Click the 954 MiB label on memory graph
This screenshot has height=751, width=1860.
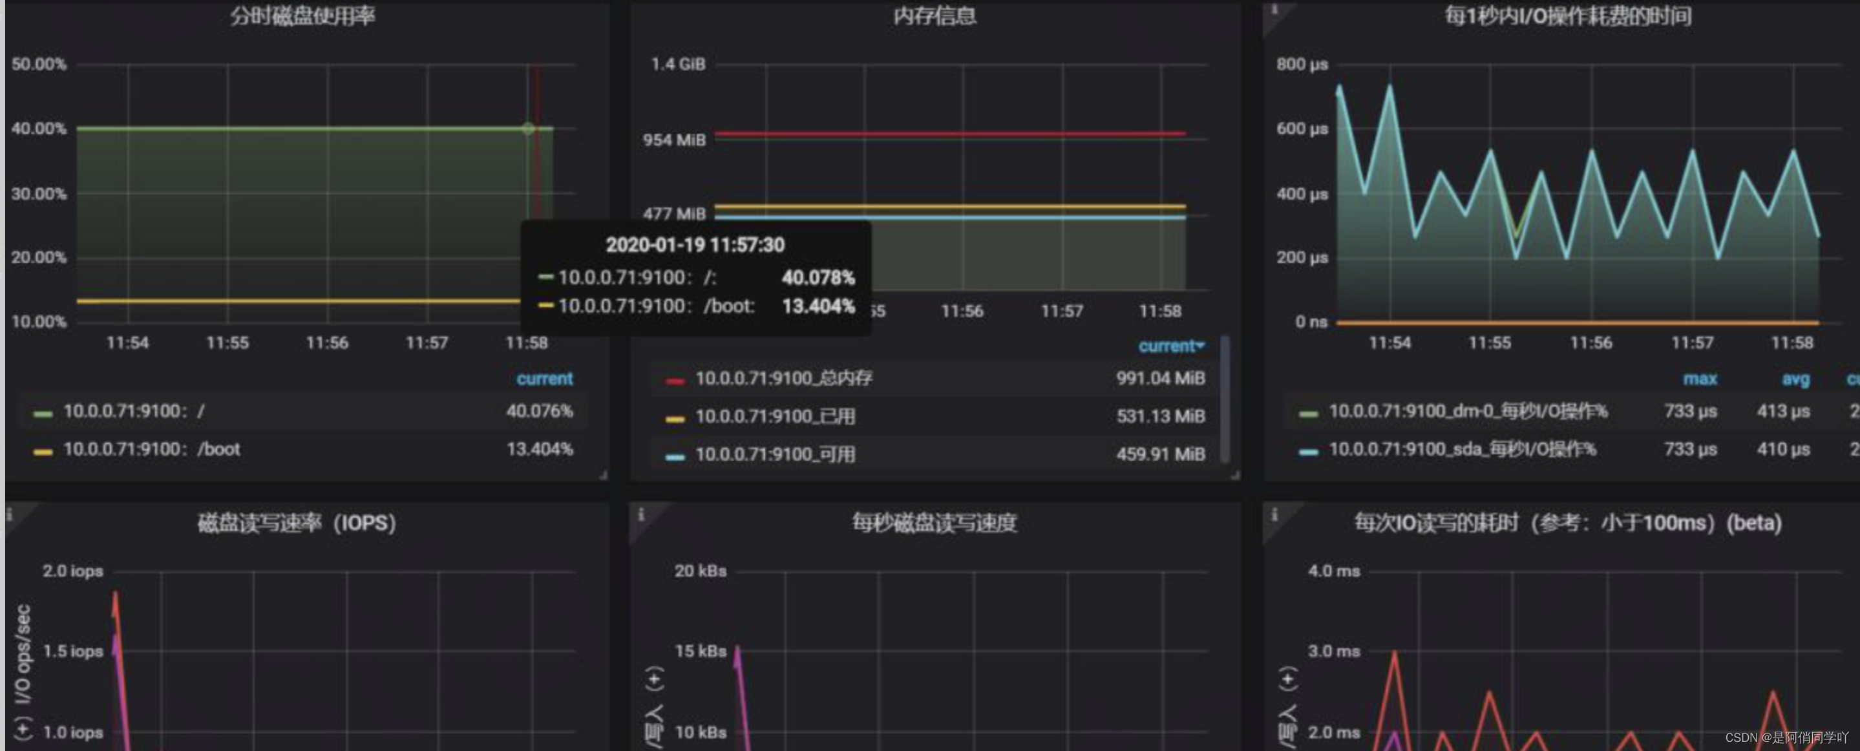pyautogui.click(x=674, y=140)
